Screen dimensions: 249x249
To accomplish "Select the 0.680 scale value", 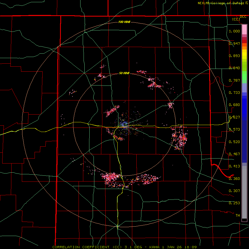I will tap(234, 105).
